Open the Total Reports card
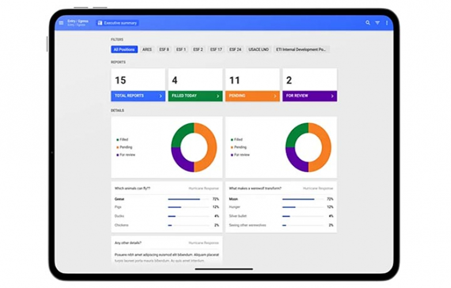The width and height of the screenshot is (451, 288). pyautogui.click(x=138, y=85)
